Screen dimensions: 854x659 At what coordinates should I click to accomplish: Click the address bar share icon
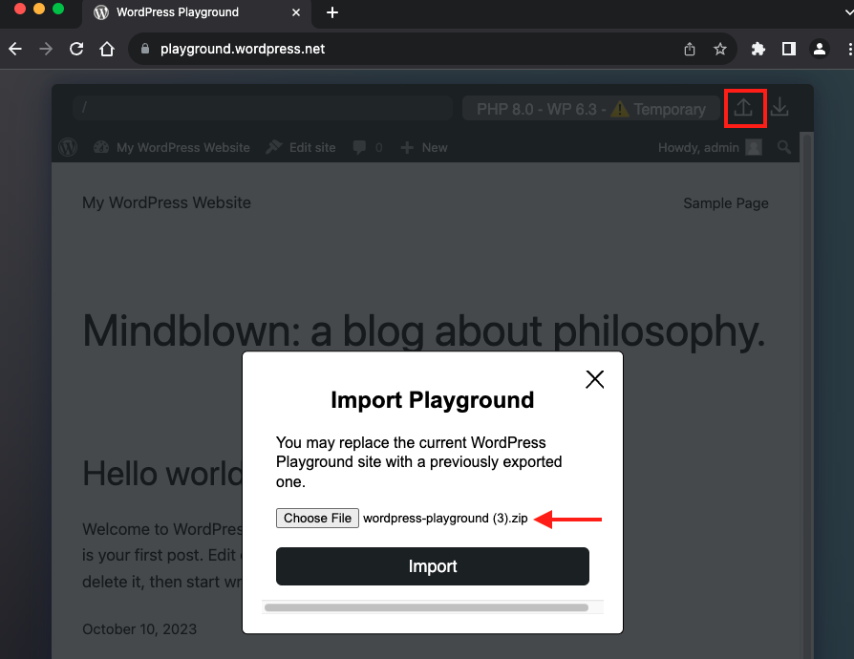(690, 49)
